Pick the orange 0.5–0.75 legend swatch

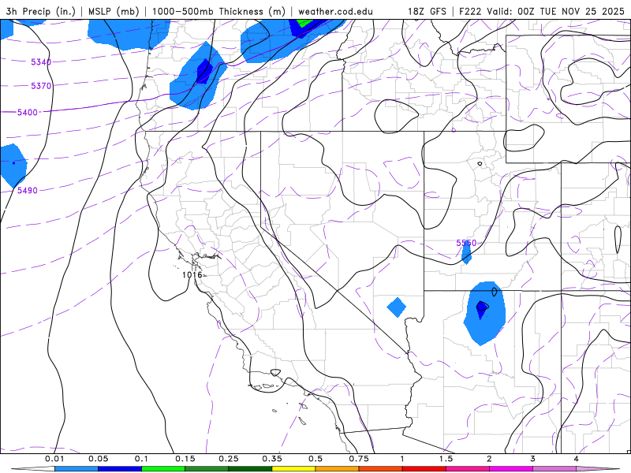(x=338, y=469)
